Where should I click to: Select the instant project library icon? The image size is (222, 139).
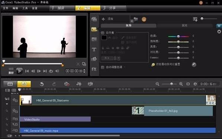click(94, 29)
